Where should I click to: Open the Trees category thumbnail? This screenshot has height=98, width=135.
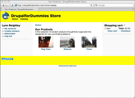click(x=89, y=42)
